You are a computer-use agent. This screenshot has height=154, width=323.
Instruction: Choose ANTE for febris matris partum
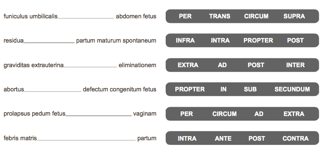pos(223,139)
